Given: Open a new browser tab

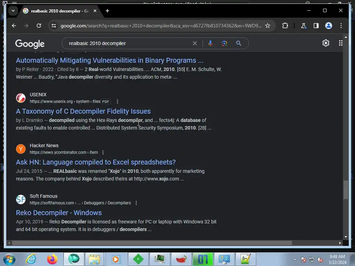Looking at the screenshot, I should point(107,11).
